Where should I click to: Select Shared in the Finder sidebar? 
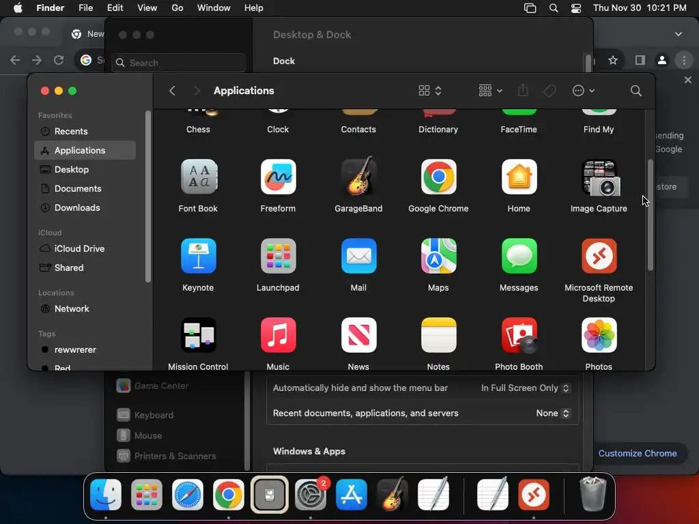click(x=85, y=267)
